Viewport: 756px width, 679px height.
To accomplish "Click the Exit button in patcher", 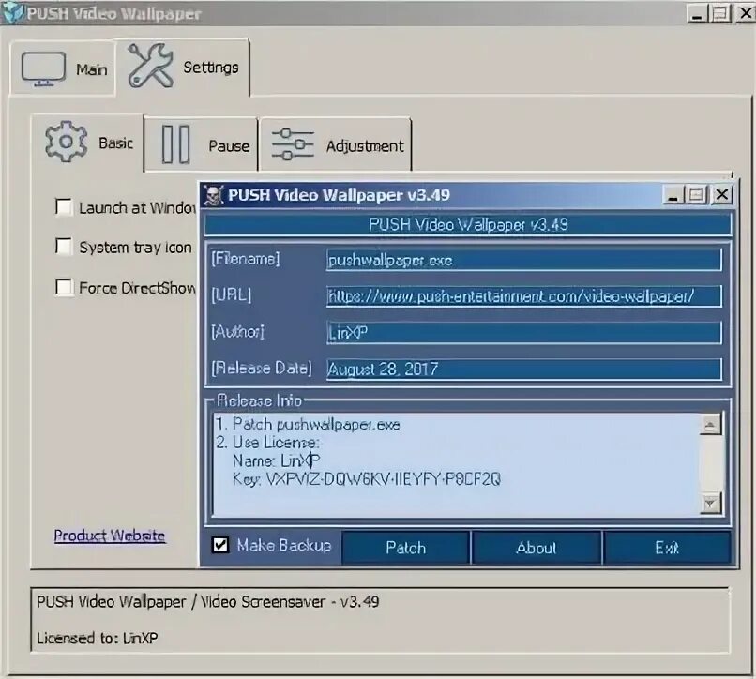I will (x=667, y=548).
